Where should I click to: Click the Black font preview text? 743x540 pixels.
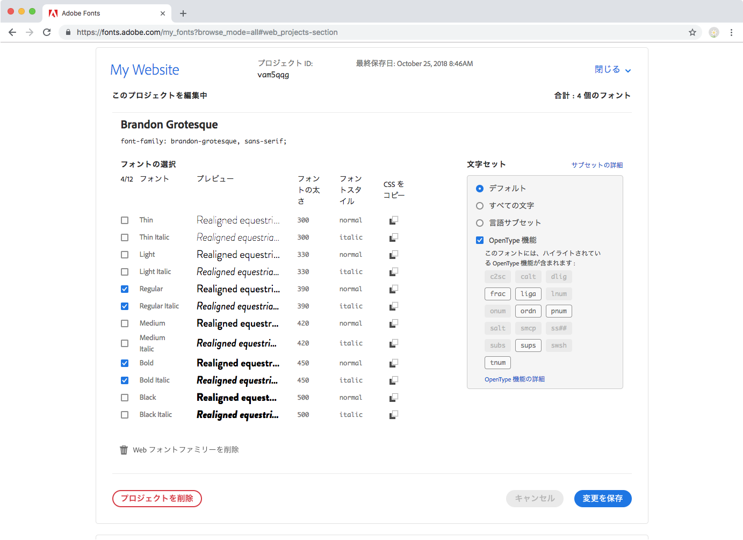pos(237,398)
